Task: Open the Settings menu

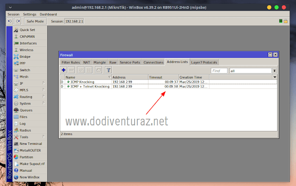Action: (x=30, y=14)
